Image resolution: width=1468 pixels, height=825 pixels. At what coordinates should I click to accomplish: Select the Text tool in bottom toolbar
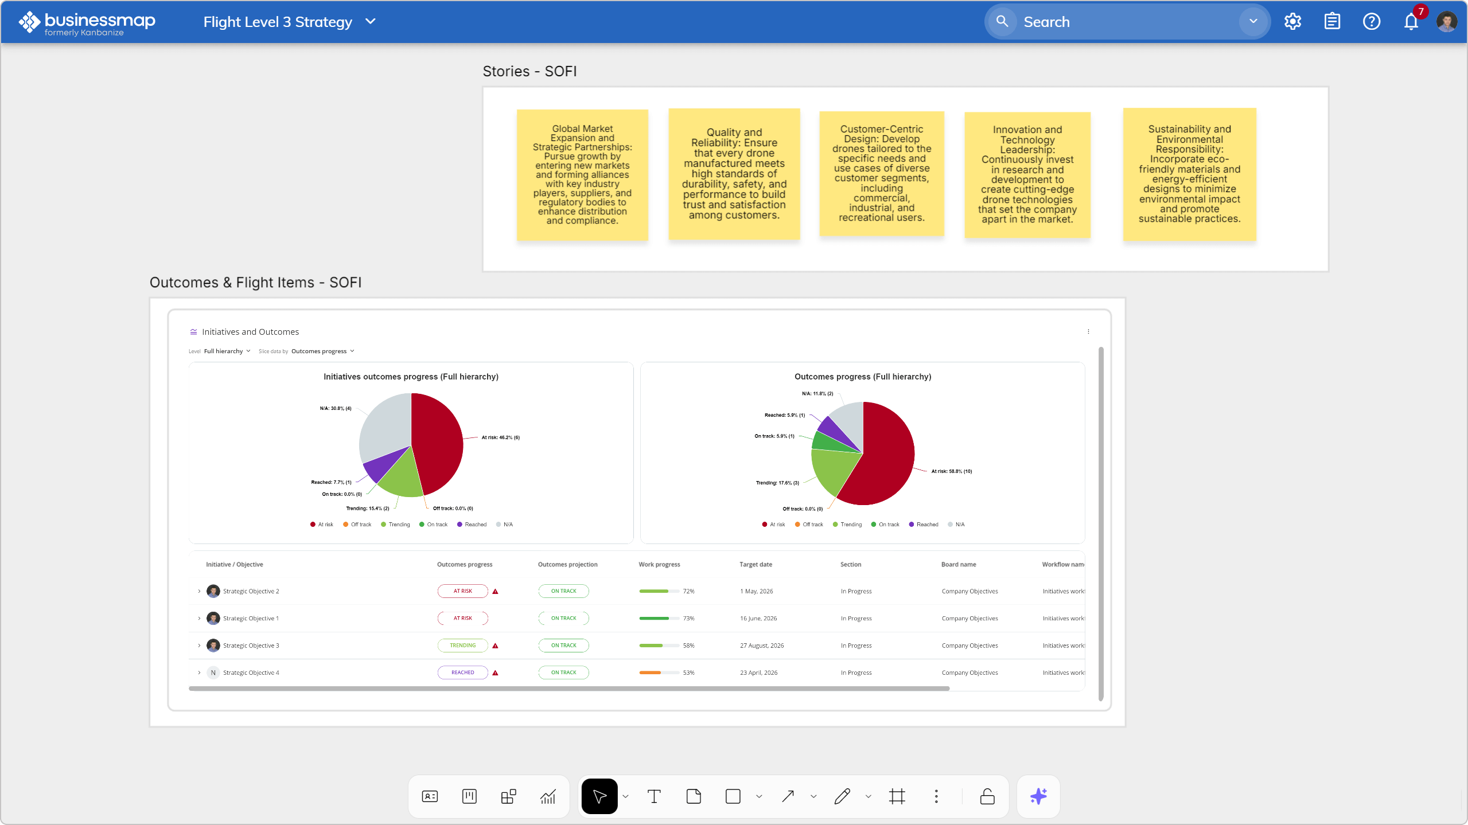(654, 796)
